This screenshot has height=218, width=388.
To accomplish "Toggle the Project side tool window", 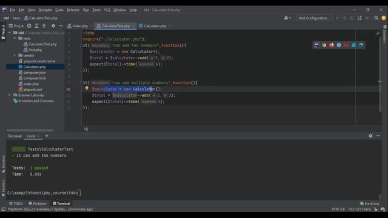I will pyautogui.click(x=3, y=32).
